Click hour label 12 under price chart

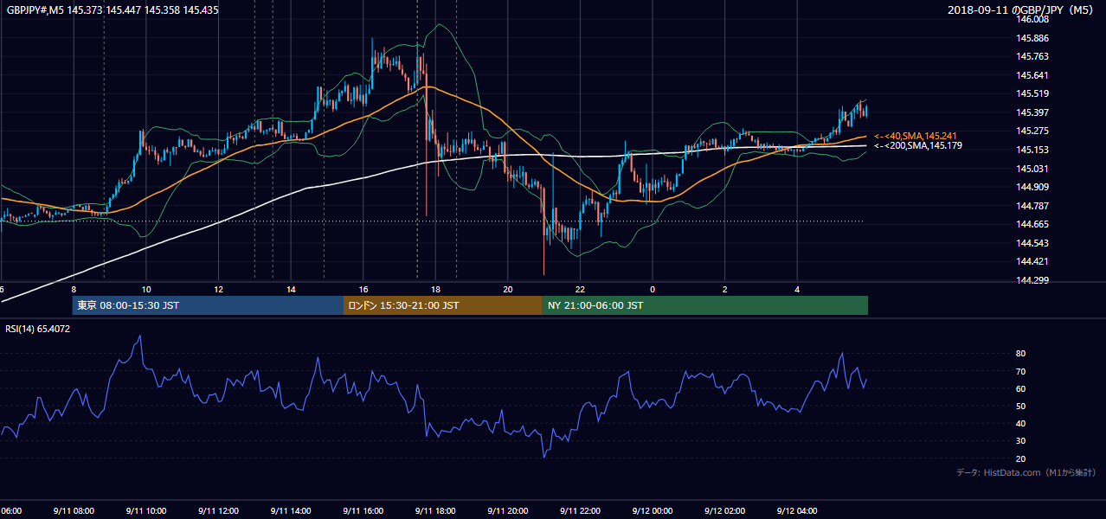[218, 290]
